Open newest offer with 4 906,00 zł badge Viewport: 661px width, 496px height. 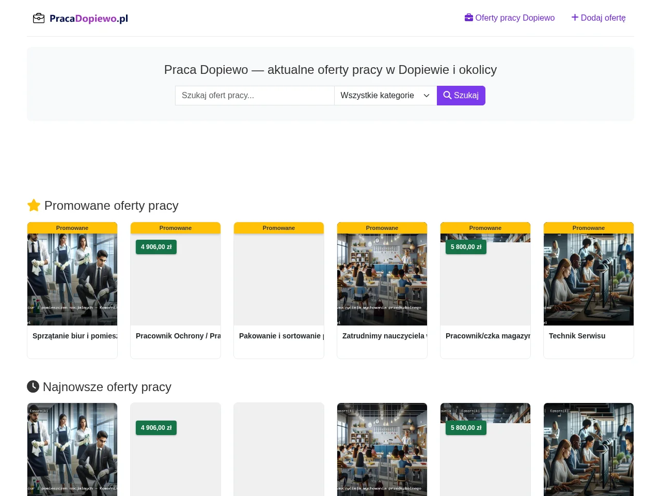pyautogui.click(x=176, y=450)
